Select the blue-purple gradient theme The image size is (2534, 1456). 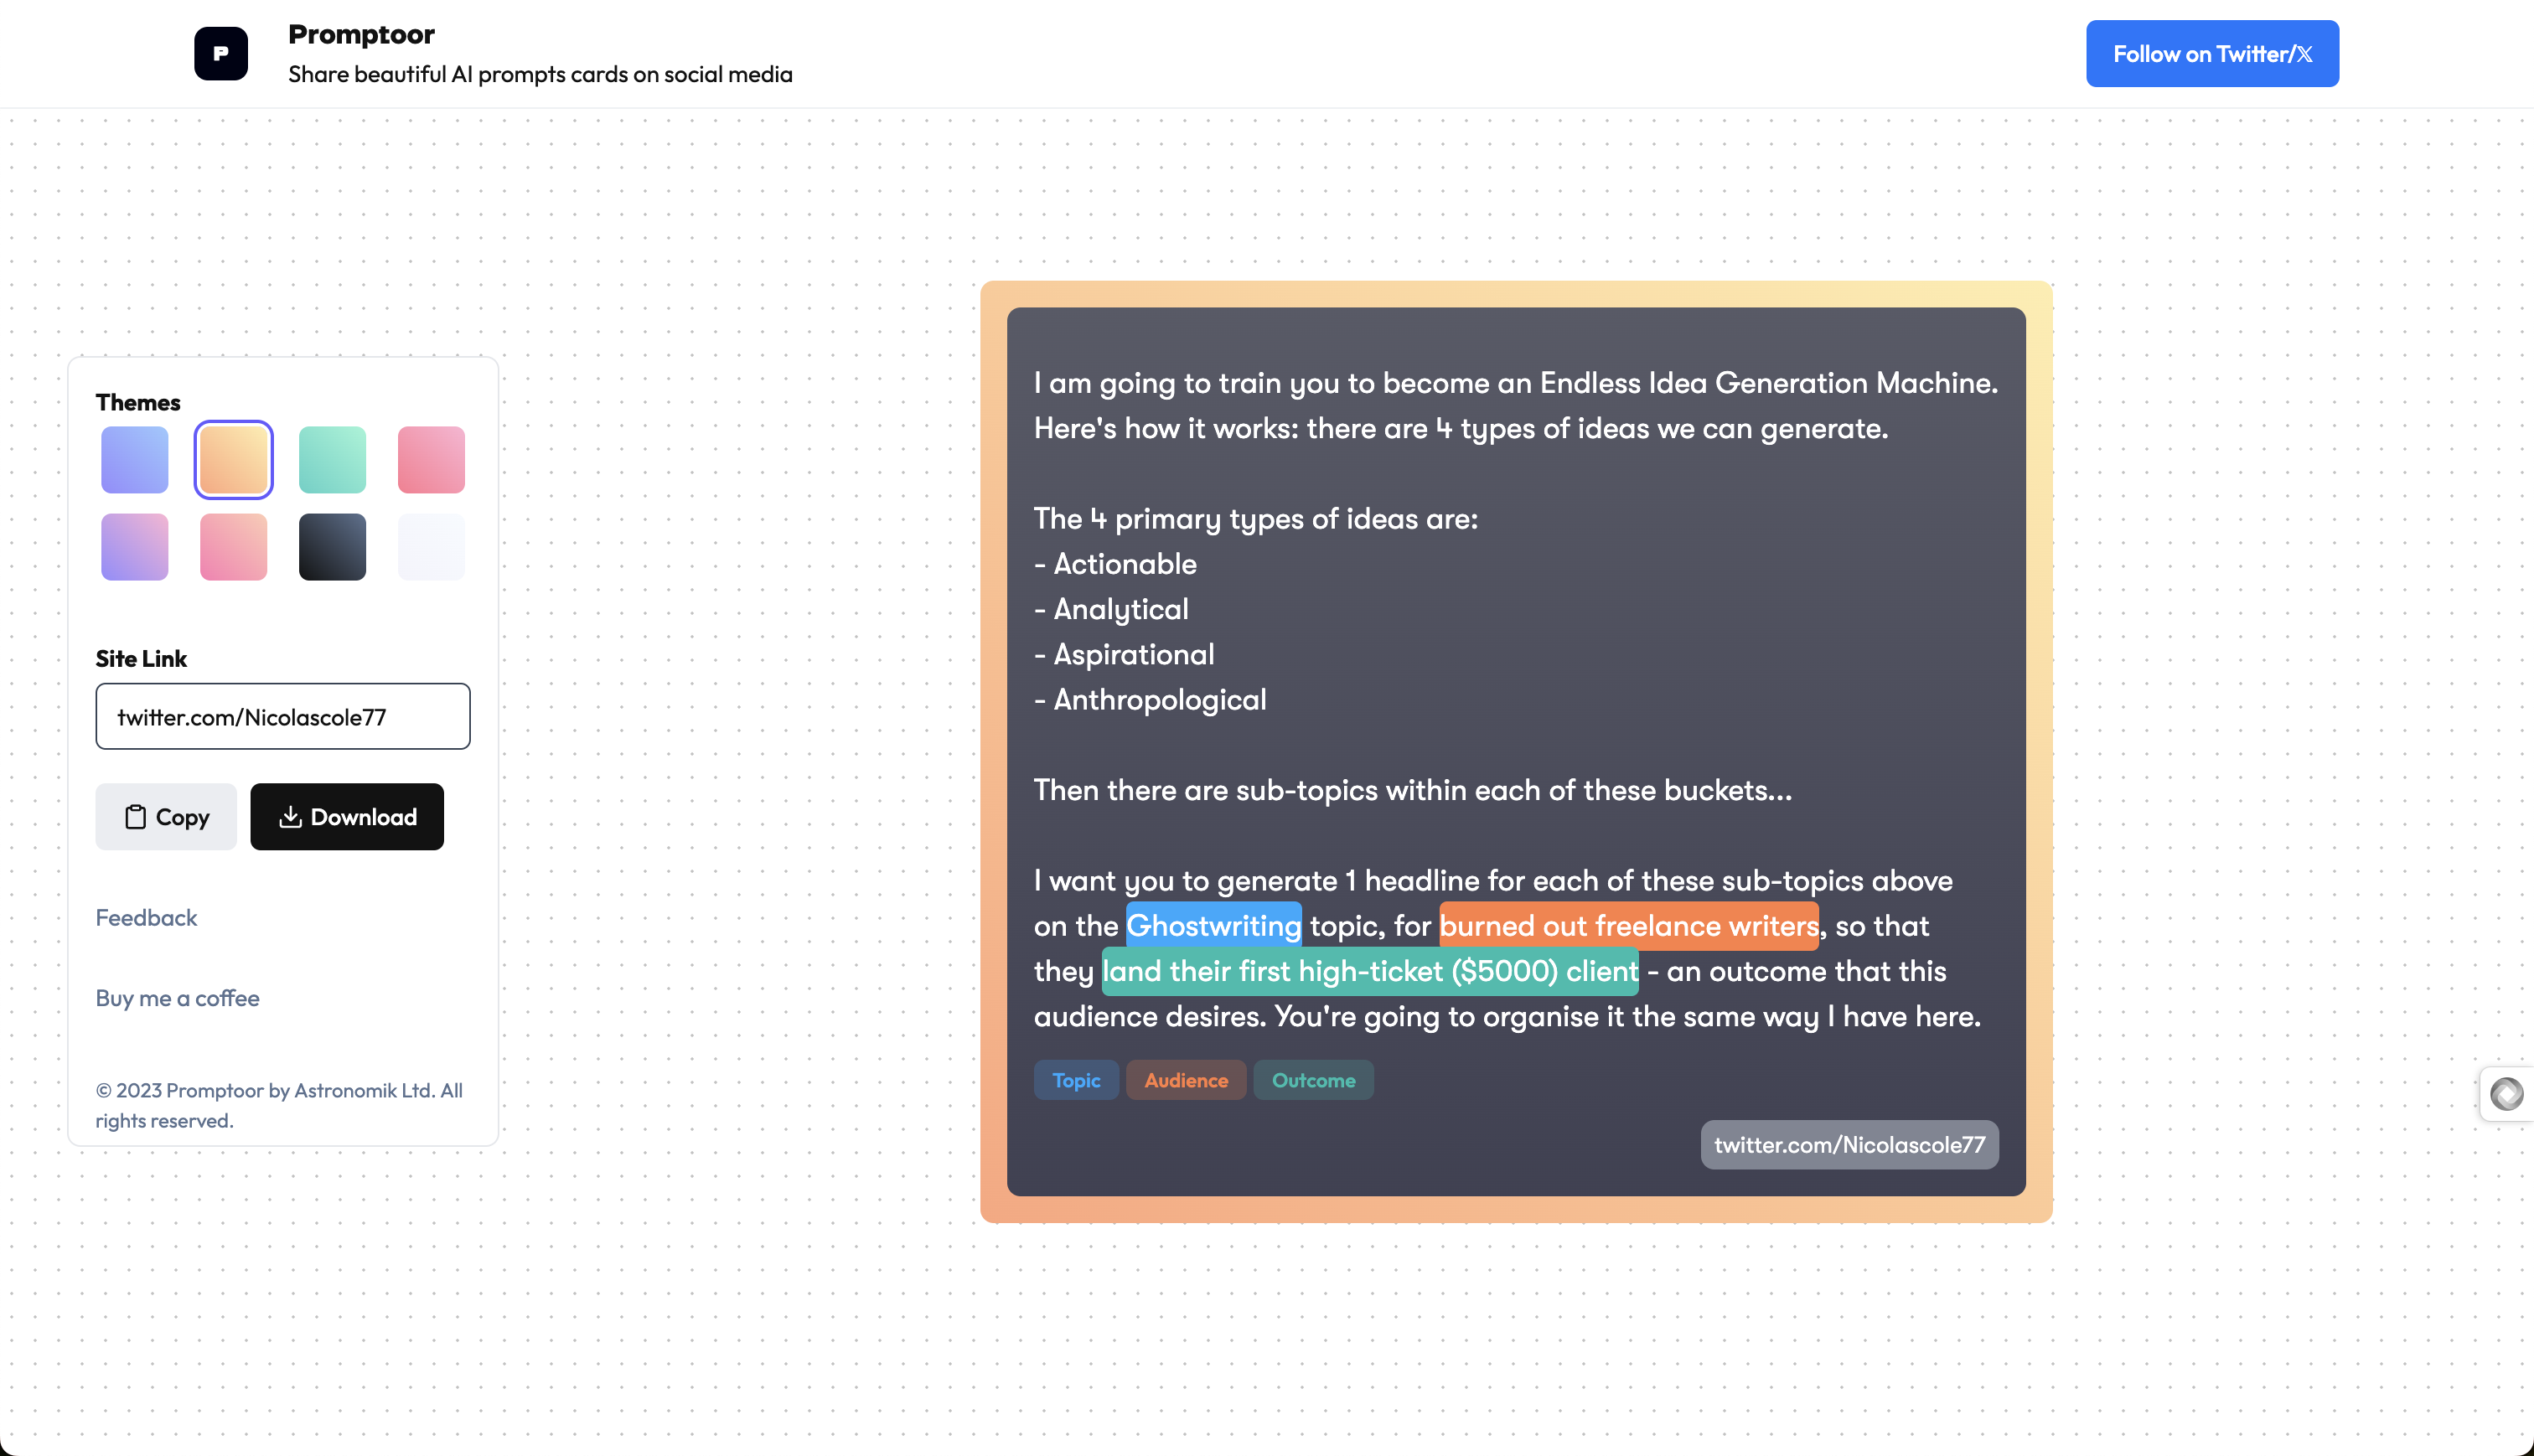pyautogui.click(x=134, y=460)
